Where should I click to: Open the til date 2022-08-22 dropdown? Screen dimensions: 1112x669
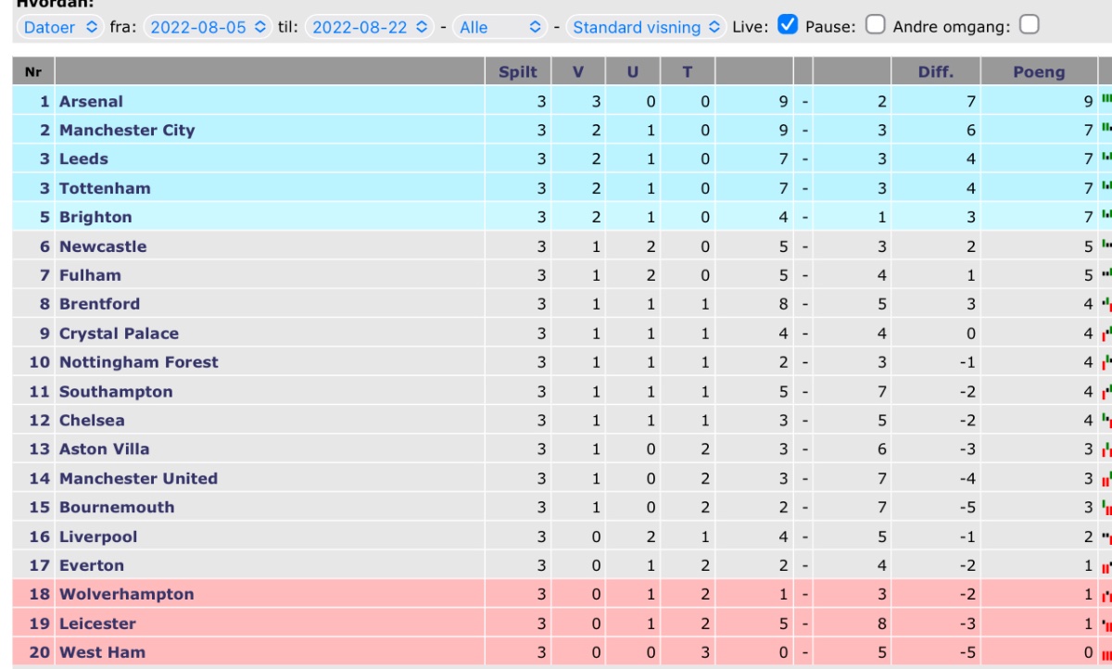pos(371,27)
